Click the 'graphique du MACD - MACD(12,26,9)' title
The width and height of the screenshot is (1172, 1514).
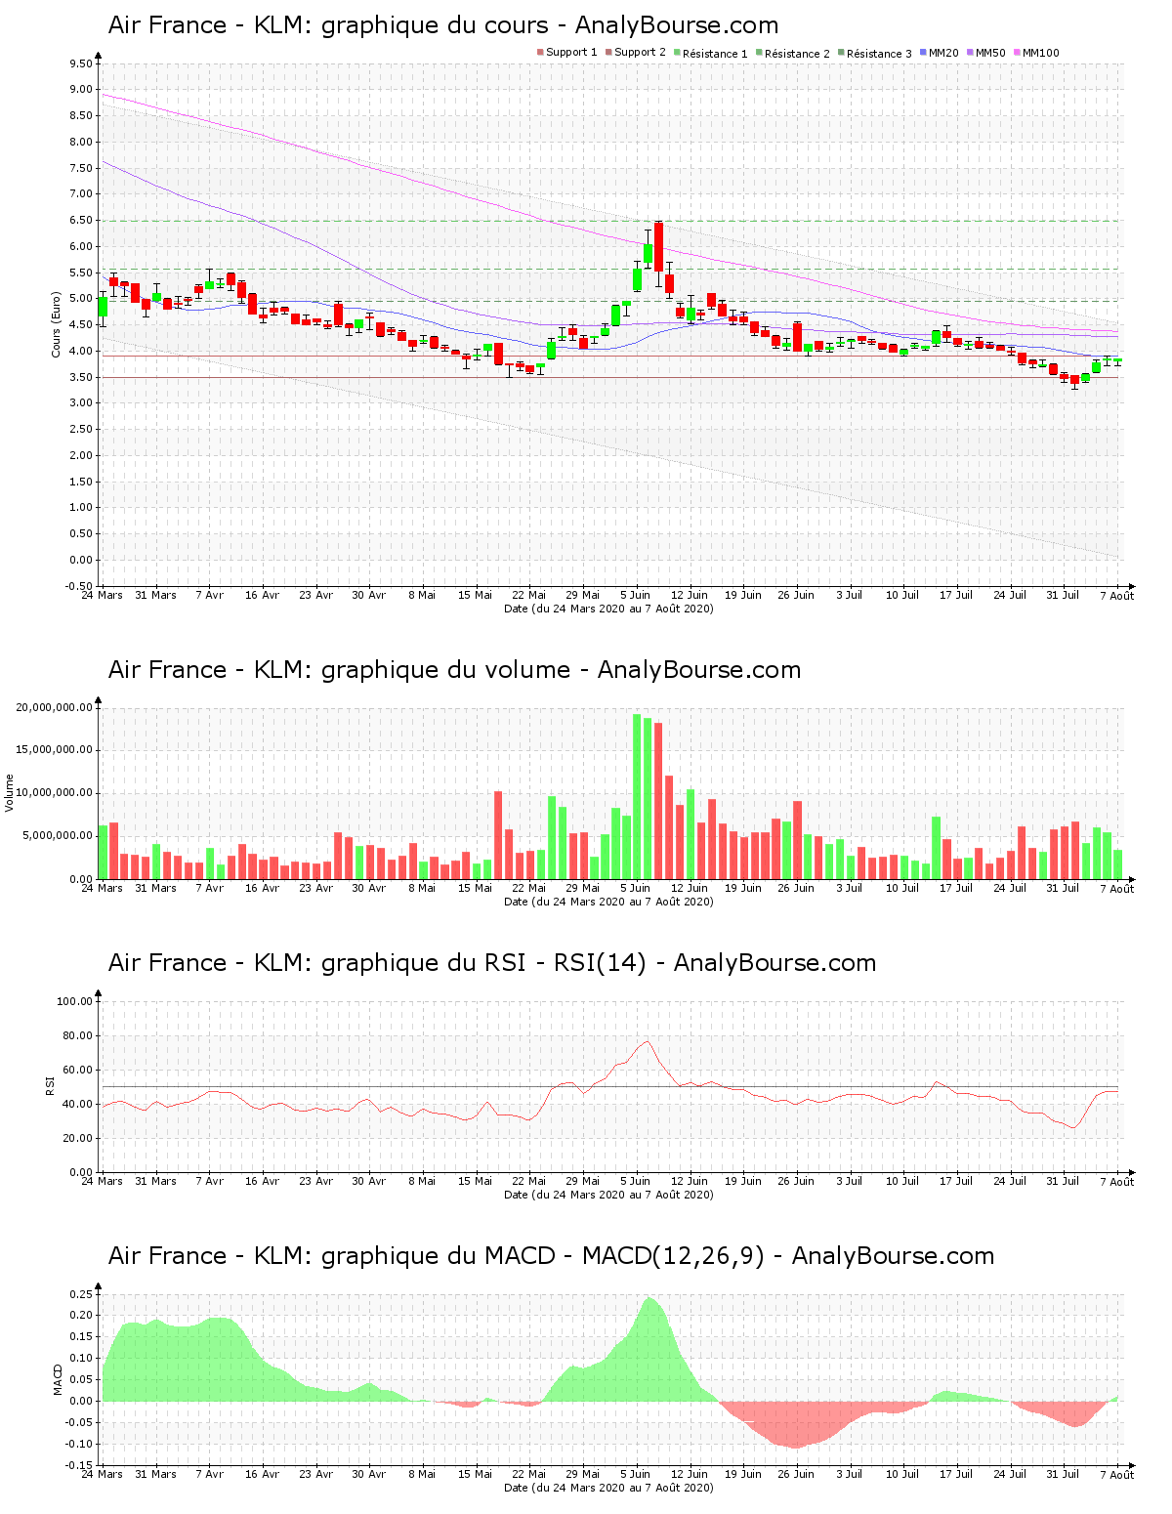551,1256
